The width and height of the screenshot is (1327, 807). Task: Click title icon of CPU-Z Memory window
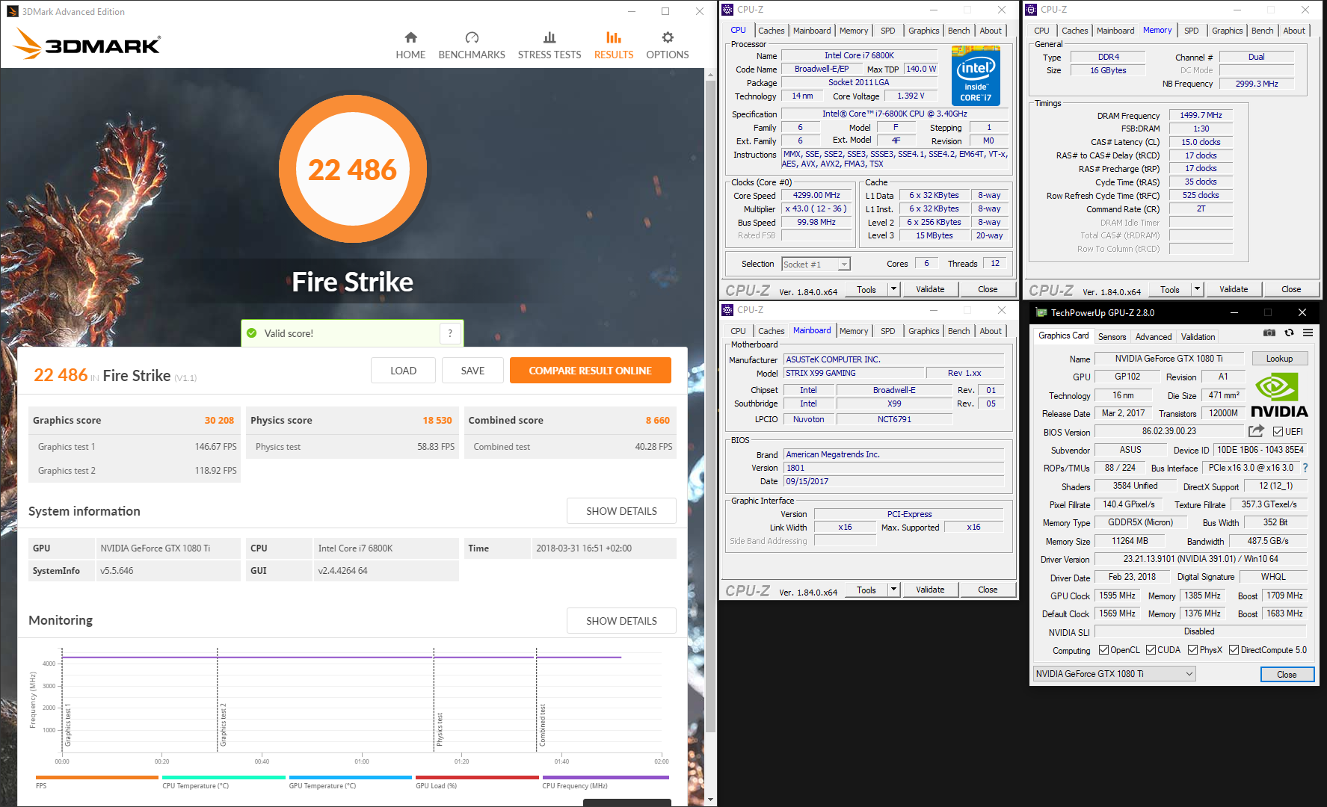[1031, 10]
